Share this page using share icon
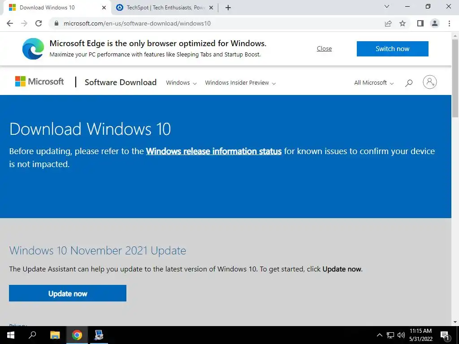The width and height of the screenshot is (459, 344). point(388,23)
